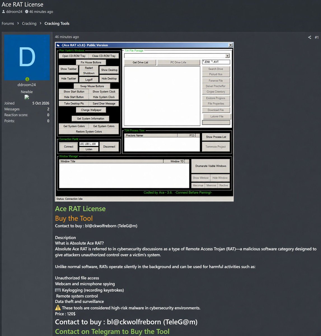The width and height of the screenshot is (321, 336).
Task: Click the Show Winduw button
Action: (201, 178)
